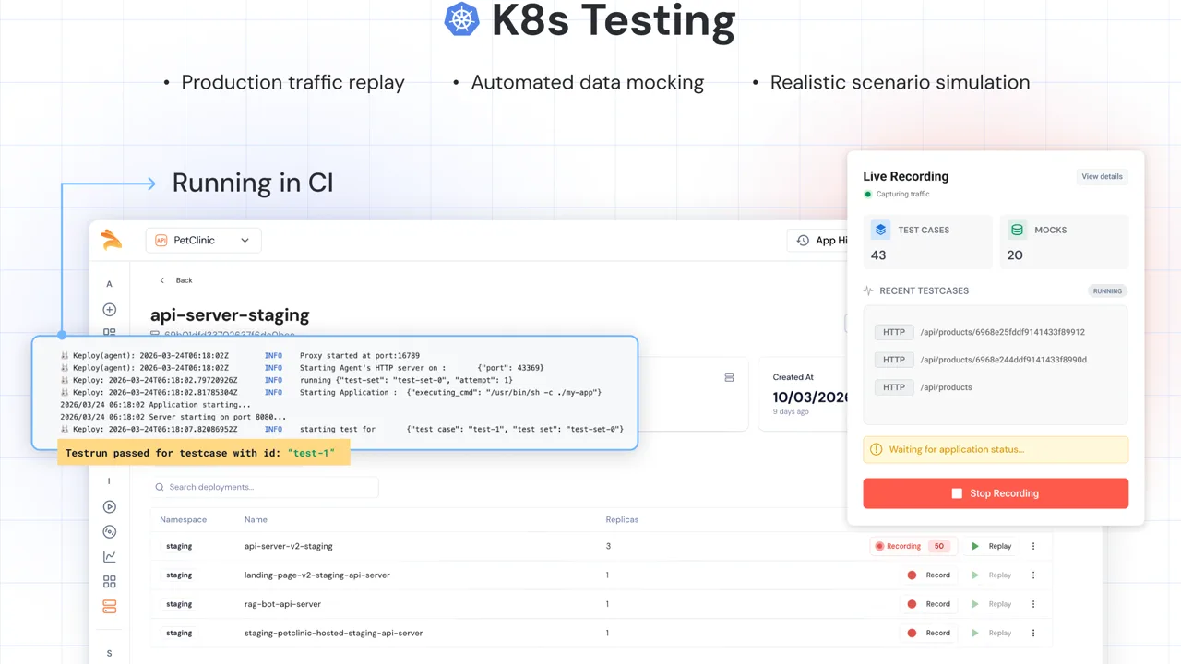This screenshot has height=664, width=1181.
Task: Click the plus circle sidebar icon
Action: (110, 310)
